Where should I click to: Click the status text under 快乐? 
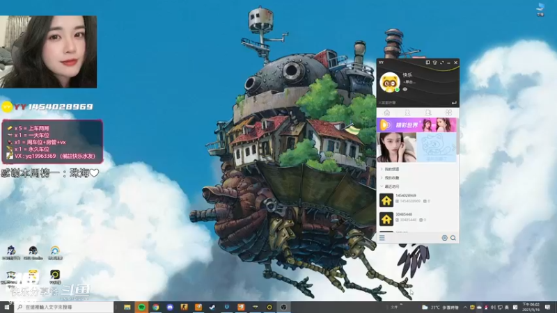(x=409, y=82)
